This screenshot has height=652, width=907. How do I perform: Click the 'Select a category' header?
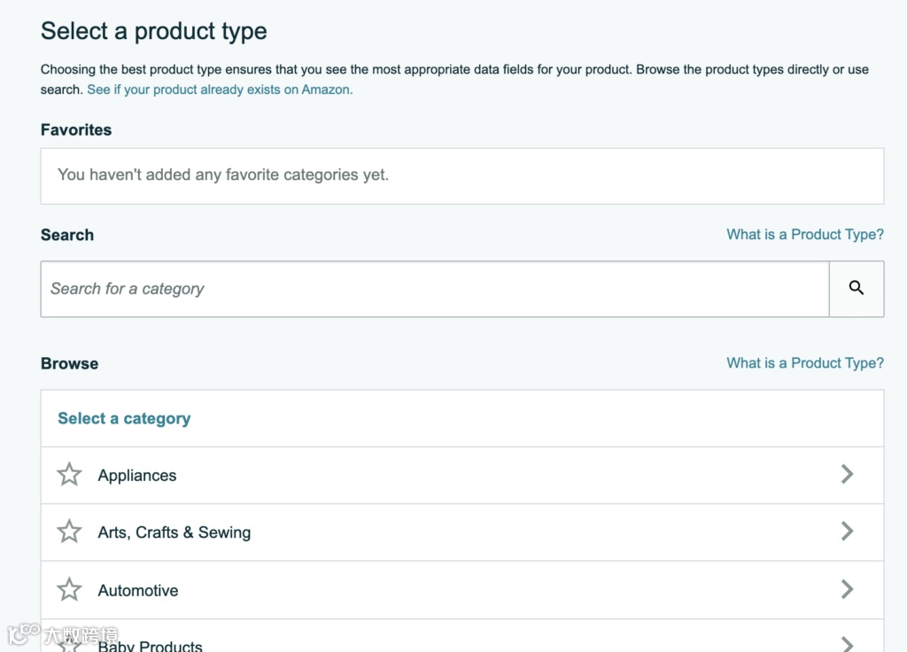tap(124, 419)
